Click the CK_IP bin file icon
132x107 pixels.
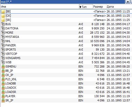point(3,75)
